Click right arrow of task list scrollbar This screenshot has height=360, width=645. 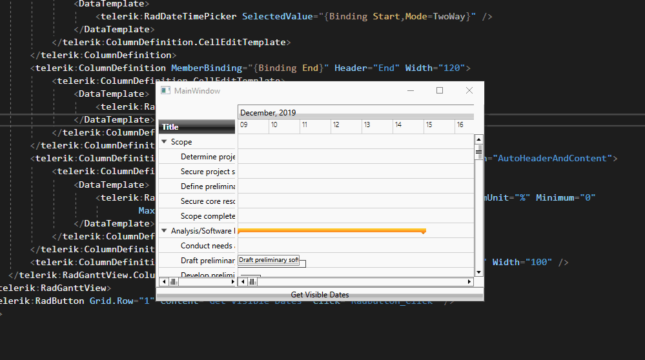click(x=232, y=282)
